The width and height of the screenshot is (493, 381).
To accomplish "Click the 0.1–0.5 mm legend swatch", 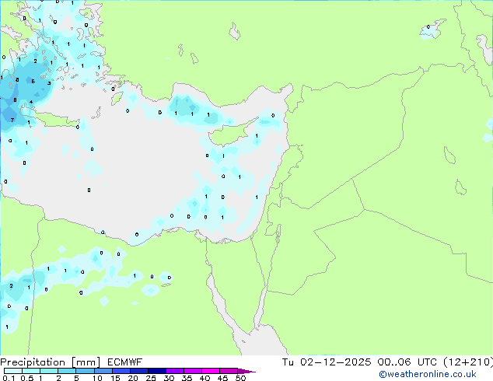I will (x=13, y=371).
